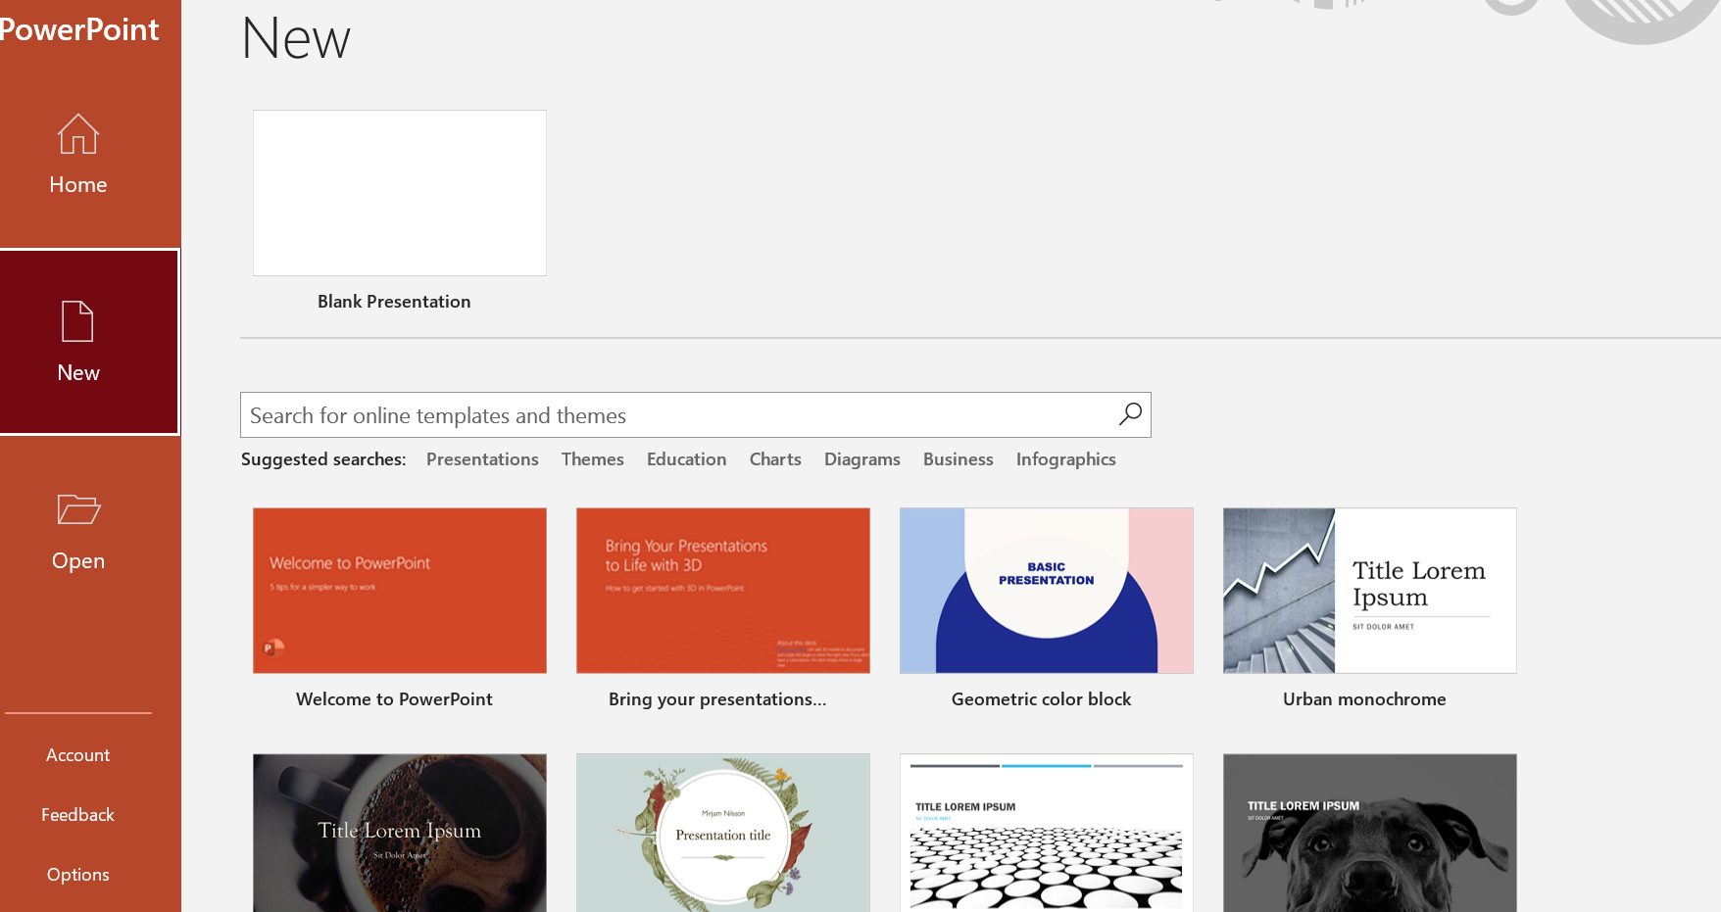Open the Bring Your Presentations to Life 3D thumbnail
The image size is (1721, 912).
(x=723, y=591)
